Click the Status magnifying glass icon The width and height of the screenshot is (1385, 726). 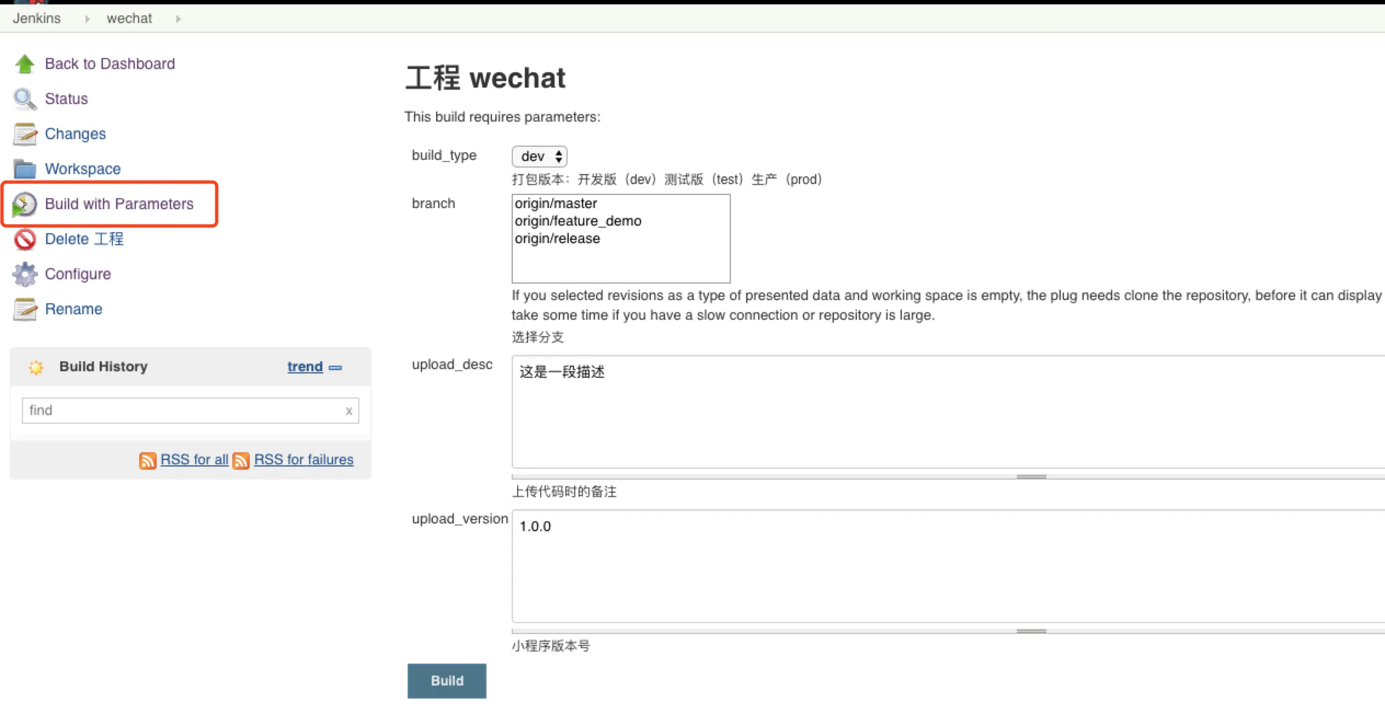[x=25, y=99]
